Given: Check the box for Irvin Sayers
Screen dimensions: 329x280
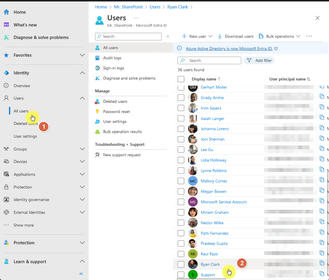Looking at the screenshot, I should coord(181,108).
